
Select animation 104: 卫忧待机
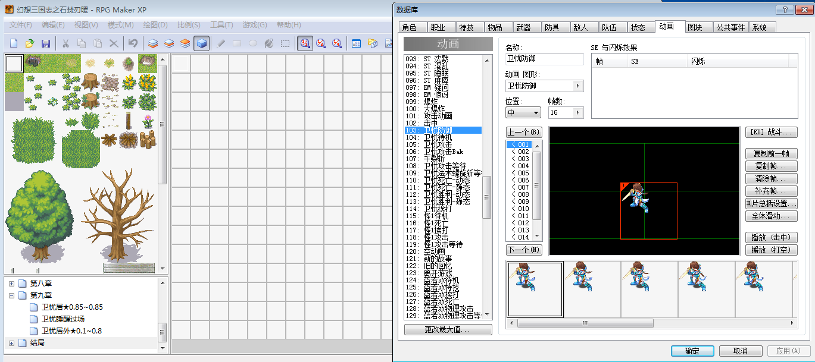pos(443,137)
